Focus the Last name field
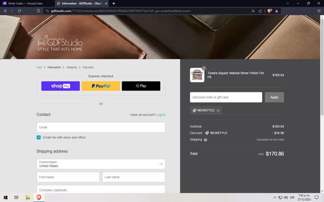324x202 pixels. (x=134, y=177)
